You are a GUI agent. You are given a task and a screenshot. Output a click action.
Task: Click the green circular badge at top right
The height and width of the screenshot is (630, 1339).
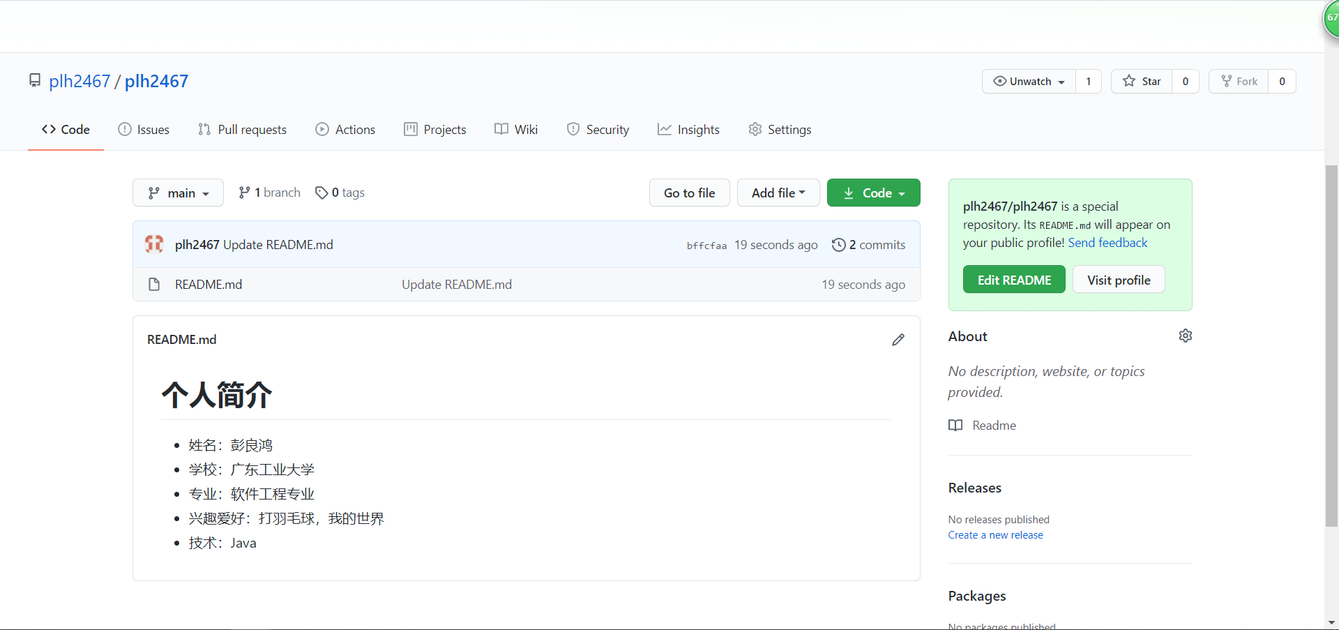(x=1331, y=18)
